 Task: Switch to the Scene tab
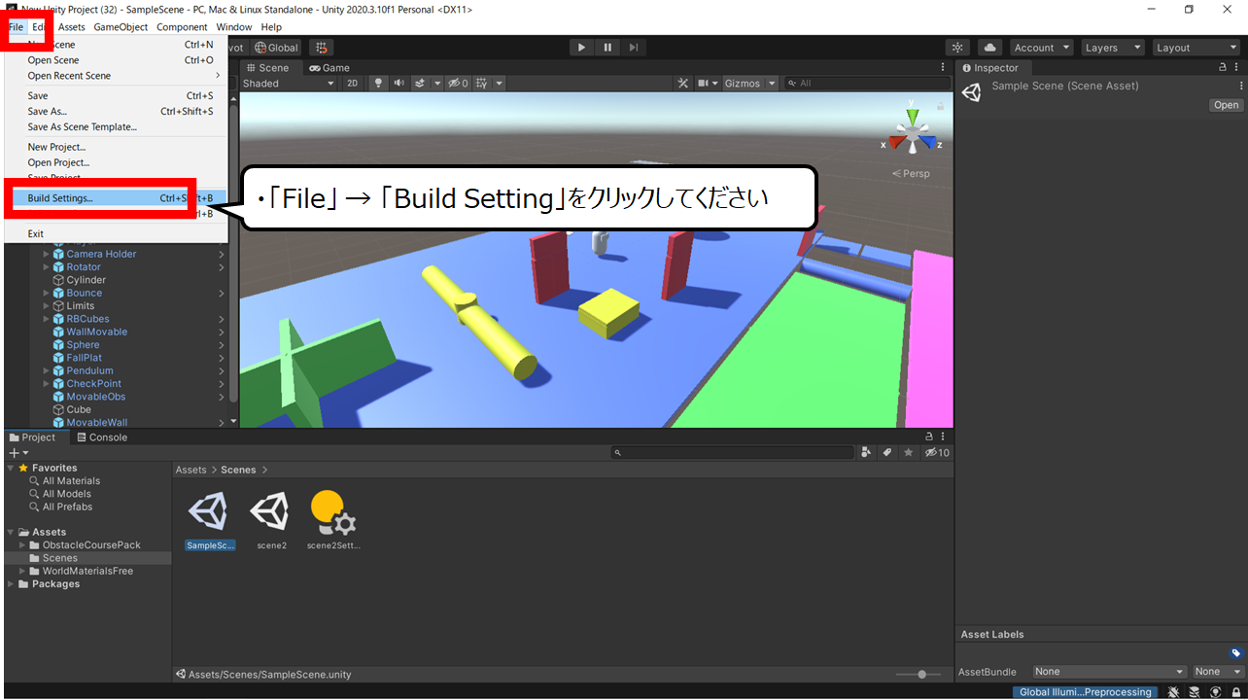(x=267, y=68)
